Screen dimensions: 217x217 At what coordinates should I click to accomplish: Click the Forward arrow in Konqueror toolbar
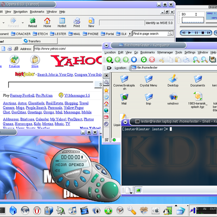click(x=126, y=60)
